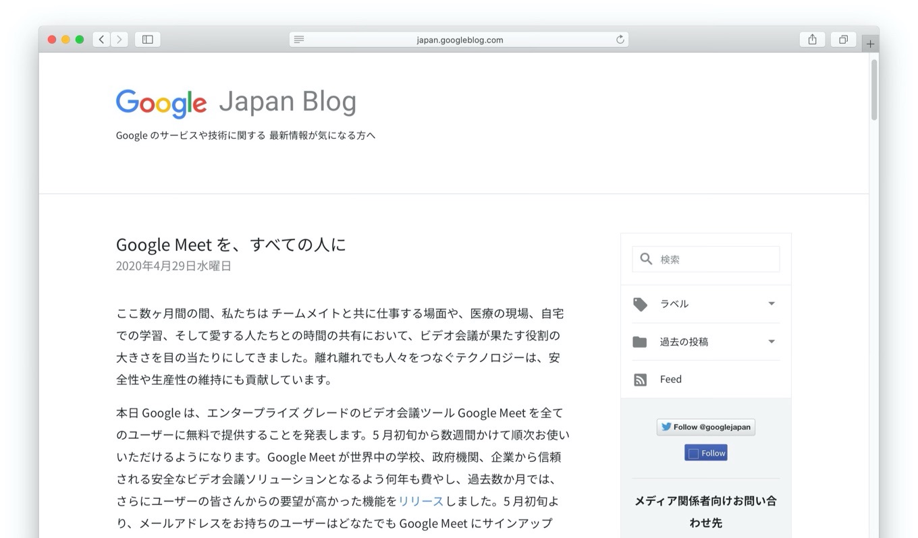Go back with Safari's back arrow
The height and width of the screenshot is (538, 918).
(x=101, y=40)
